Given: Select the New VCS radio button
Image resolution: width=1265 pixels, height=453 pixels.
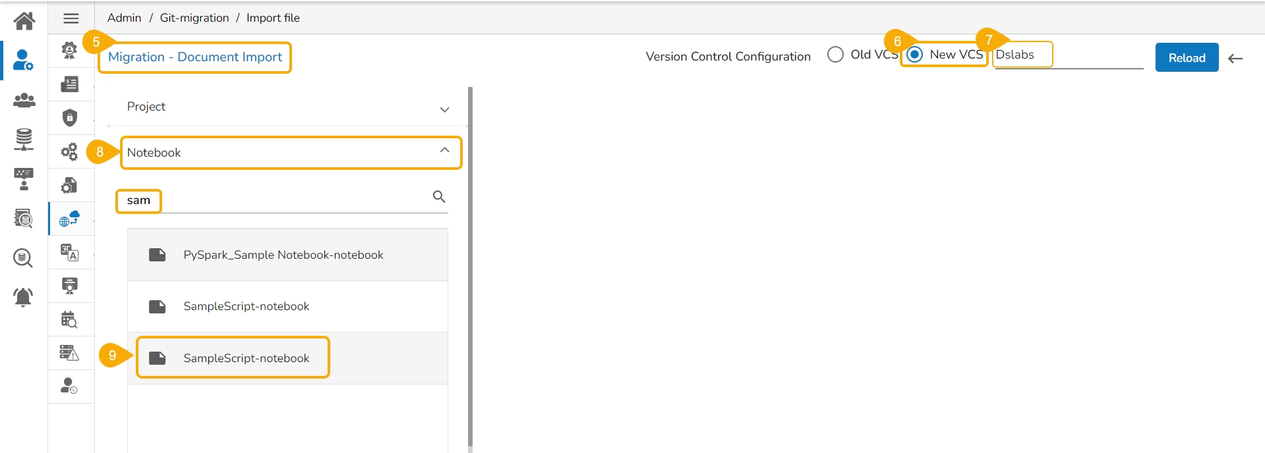Looking at the screenshot, I should click(x=914, y=55).
